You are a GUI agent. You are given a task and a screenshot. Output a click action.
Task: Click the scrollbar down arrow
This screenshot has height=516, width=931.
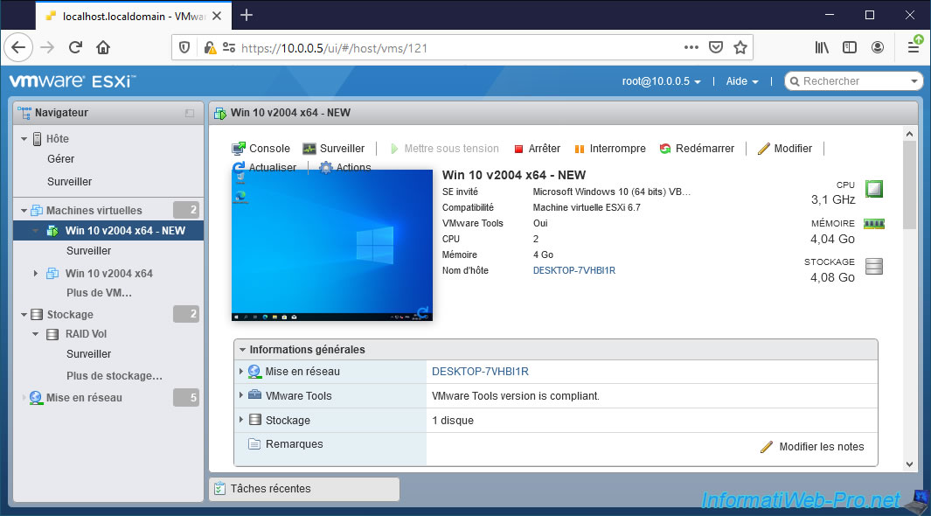(x=910, y=464)
